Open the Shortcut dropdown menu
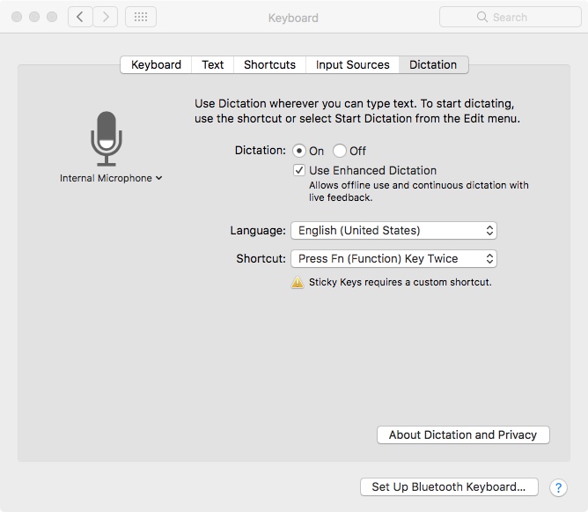The width and height of the screenshot is (588, 512). pyautogui.click(x=393, y=258)
